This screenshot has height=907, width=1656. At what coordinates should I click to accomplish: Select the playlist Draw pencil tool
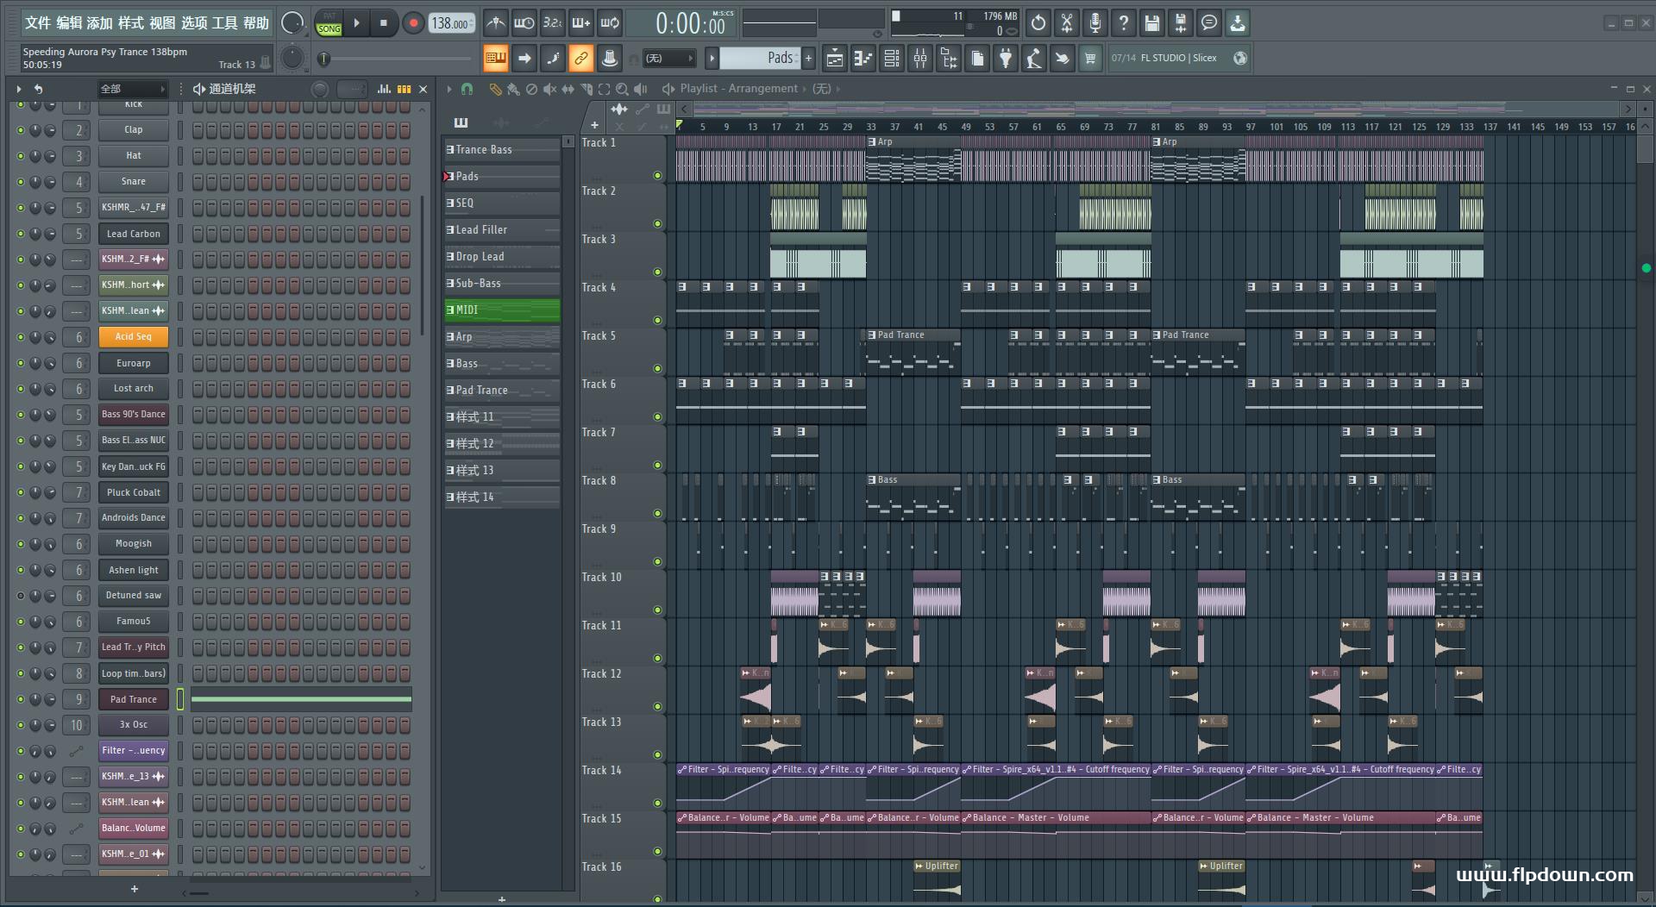495,89
